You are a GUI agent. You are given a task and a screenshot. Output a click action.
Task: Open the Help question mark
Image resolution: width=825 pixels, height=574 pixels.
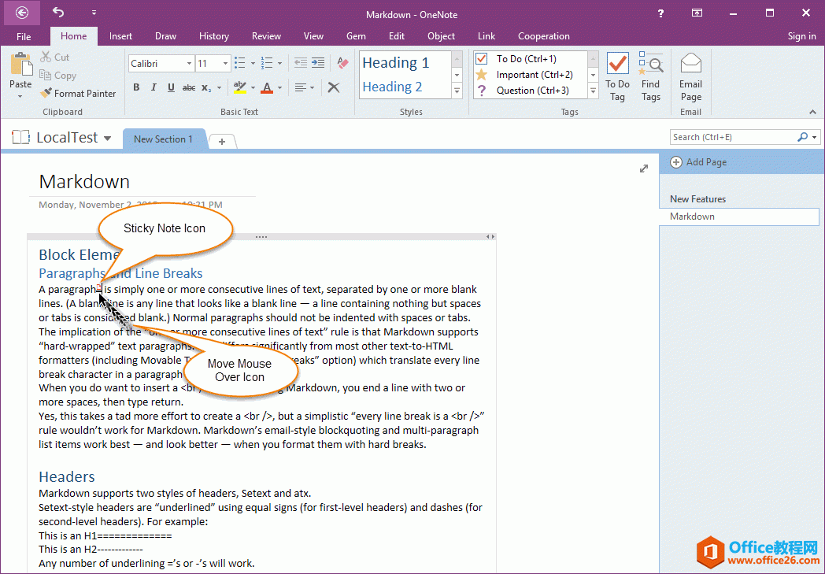(x=660, y=13)
